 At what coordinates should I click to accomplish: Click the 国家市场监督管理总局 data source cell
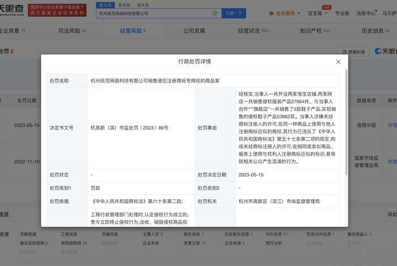[366, 162]
